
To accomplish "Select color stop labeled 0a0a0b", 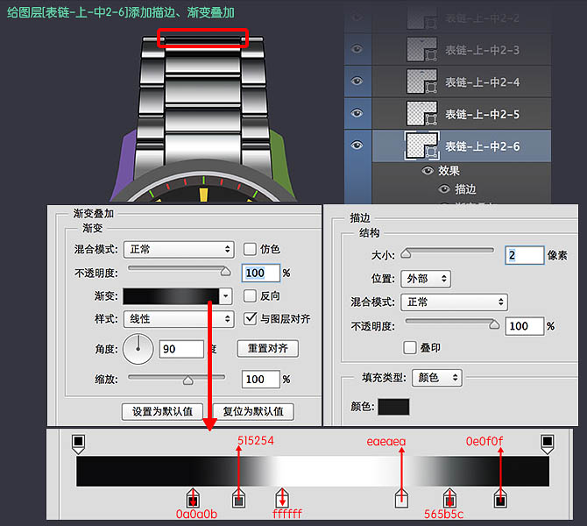I will pos(193,498).
